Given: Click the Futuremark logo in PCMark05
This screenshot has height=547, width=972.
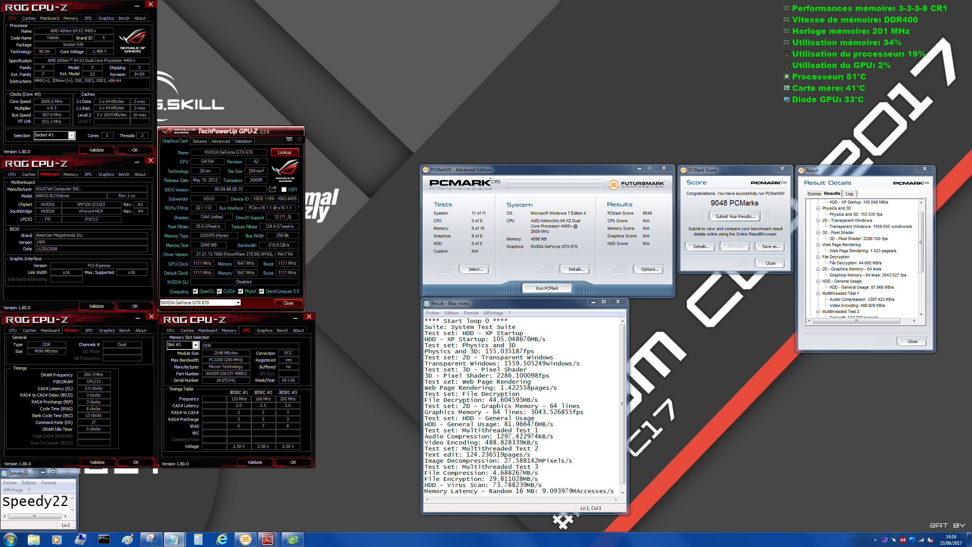Looking at the screenshot, I should [636, 185].
